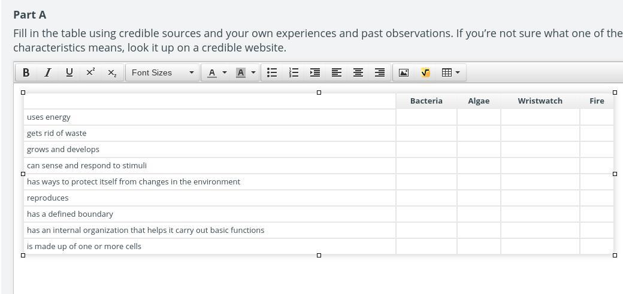Toggle italic formatting
The width and height of the screenshot is (623, 294).
(x=47, y=72)
